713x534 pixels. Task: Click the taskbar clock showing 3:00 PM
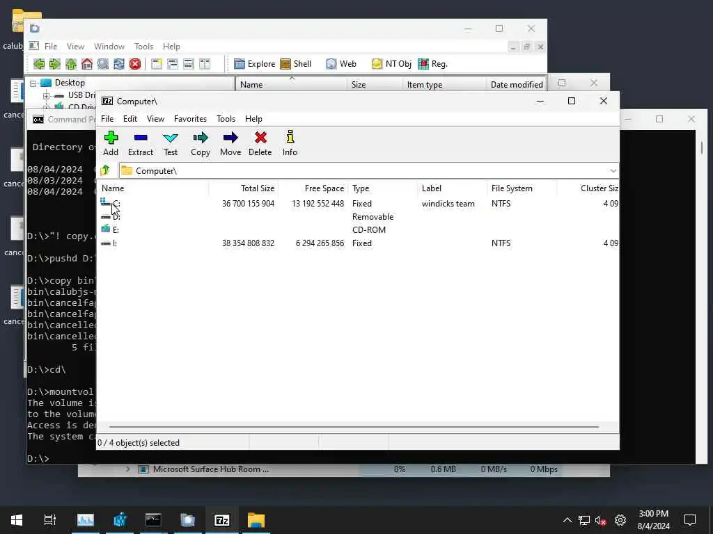pos(653,520)
